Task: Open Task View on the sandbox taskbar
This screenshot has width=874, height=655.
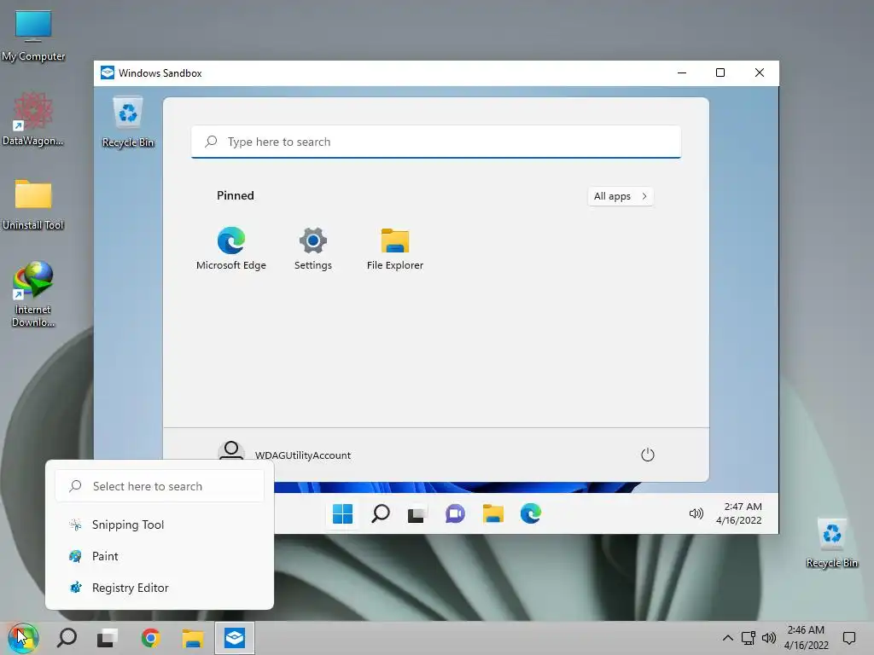Action: click(417, 513)
